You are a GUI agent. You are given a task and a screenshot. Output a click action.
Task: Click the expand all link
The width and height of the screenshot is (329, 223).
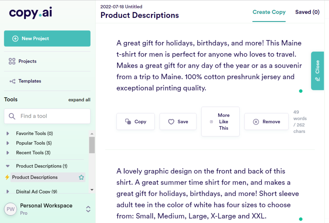click(79, 100)
